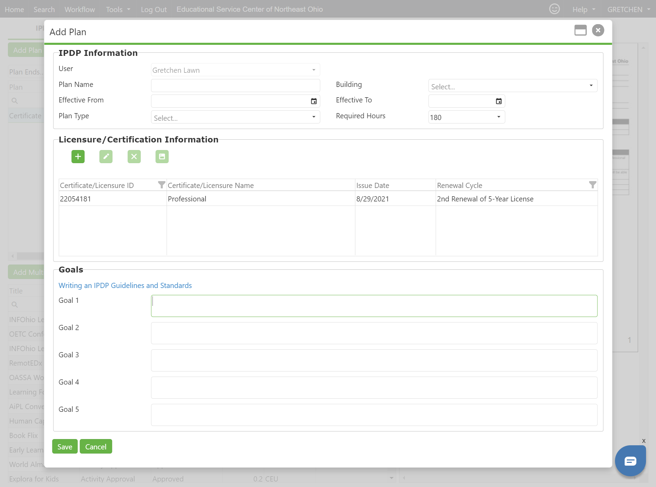656x487 pixels.
Task: Click the Goal 5 text box
Action: click(374, 415)
